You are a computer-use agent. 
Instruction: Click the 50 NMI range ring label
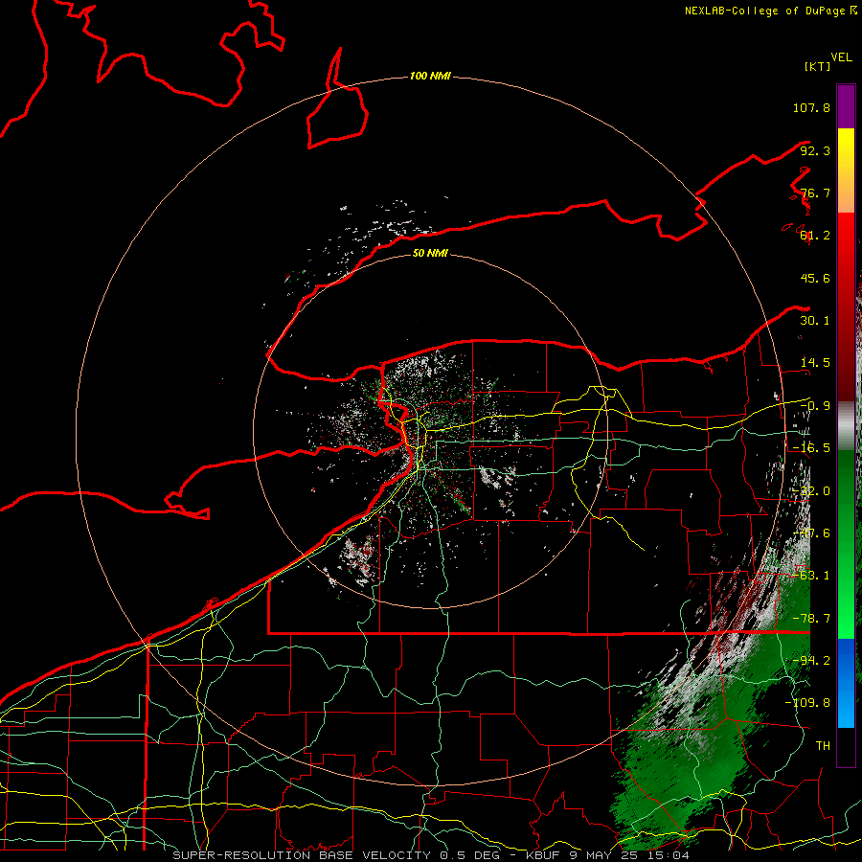(x=430, y=253)
